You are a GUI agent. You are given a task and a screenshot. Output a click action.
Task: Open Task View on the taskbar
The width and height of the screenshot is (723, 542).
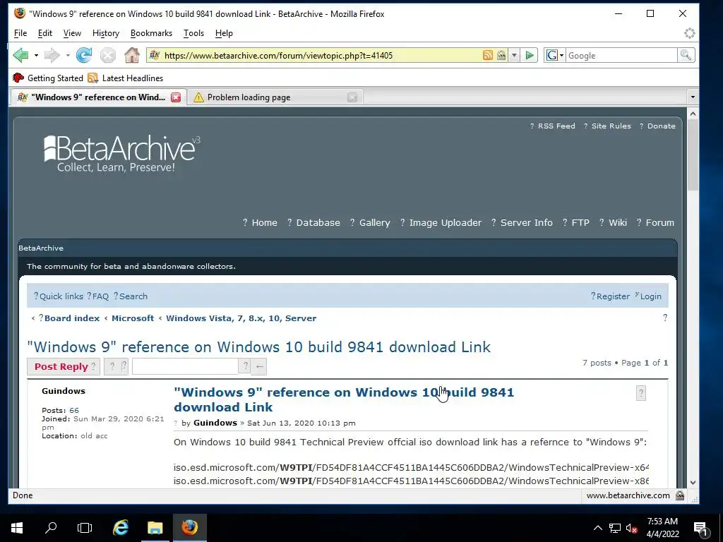tap(85, 527)
